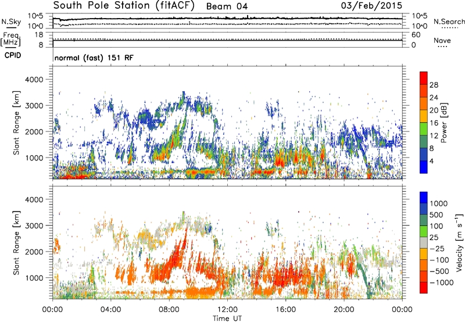Pick the red top segment of Power colorbar
The width and height of the screenshot is (465, 322).
click(424, 78)
